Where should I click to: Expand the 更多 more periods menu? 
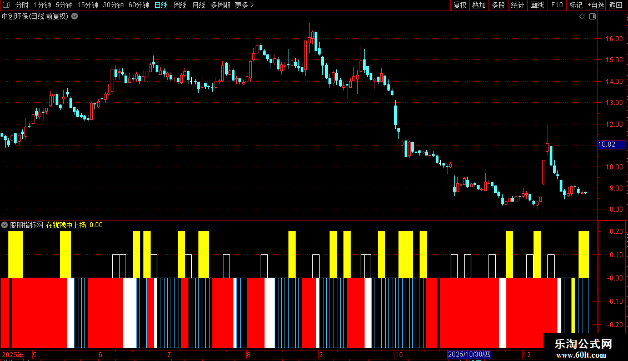coord(244,5)
